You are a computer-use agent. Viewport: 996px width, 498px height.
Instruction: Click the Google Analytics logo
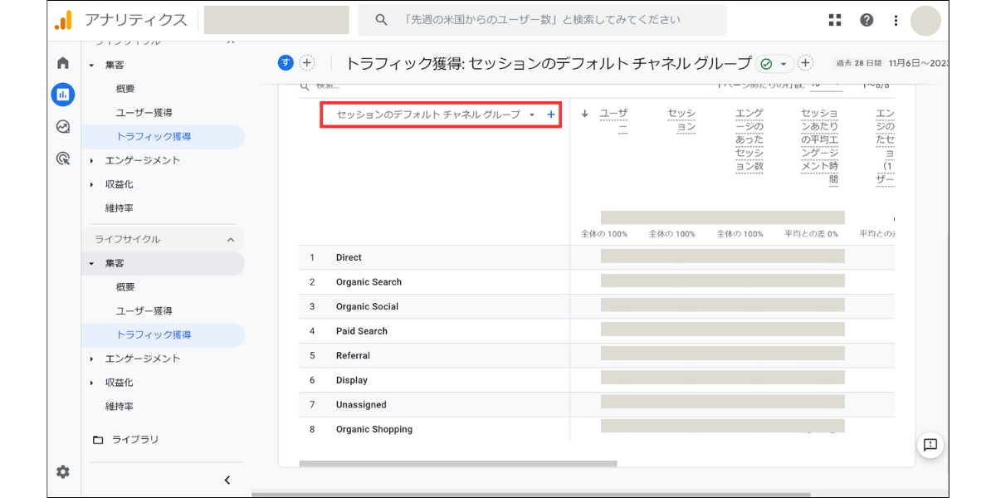(63, 20)
